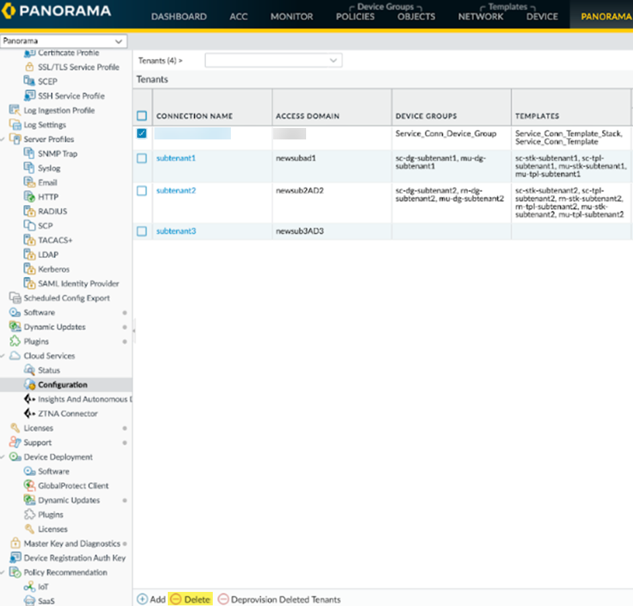This screenshot has width=633, height=606.
Task: Toggle the select-all checkbox in table header
Action: [142, 116]
